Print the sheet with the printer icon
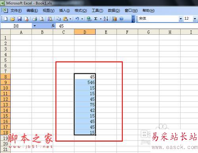198x153 pixels. click(35, 19)
